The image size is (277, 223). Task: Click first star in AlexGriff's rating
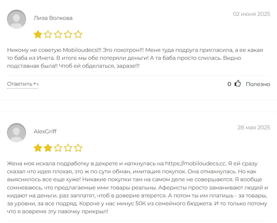[38, 148]
